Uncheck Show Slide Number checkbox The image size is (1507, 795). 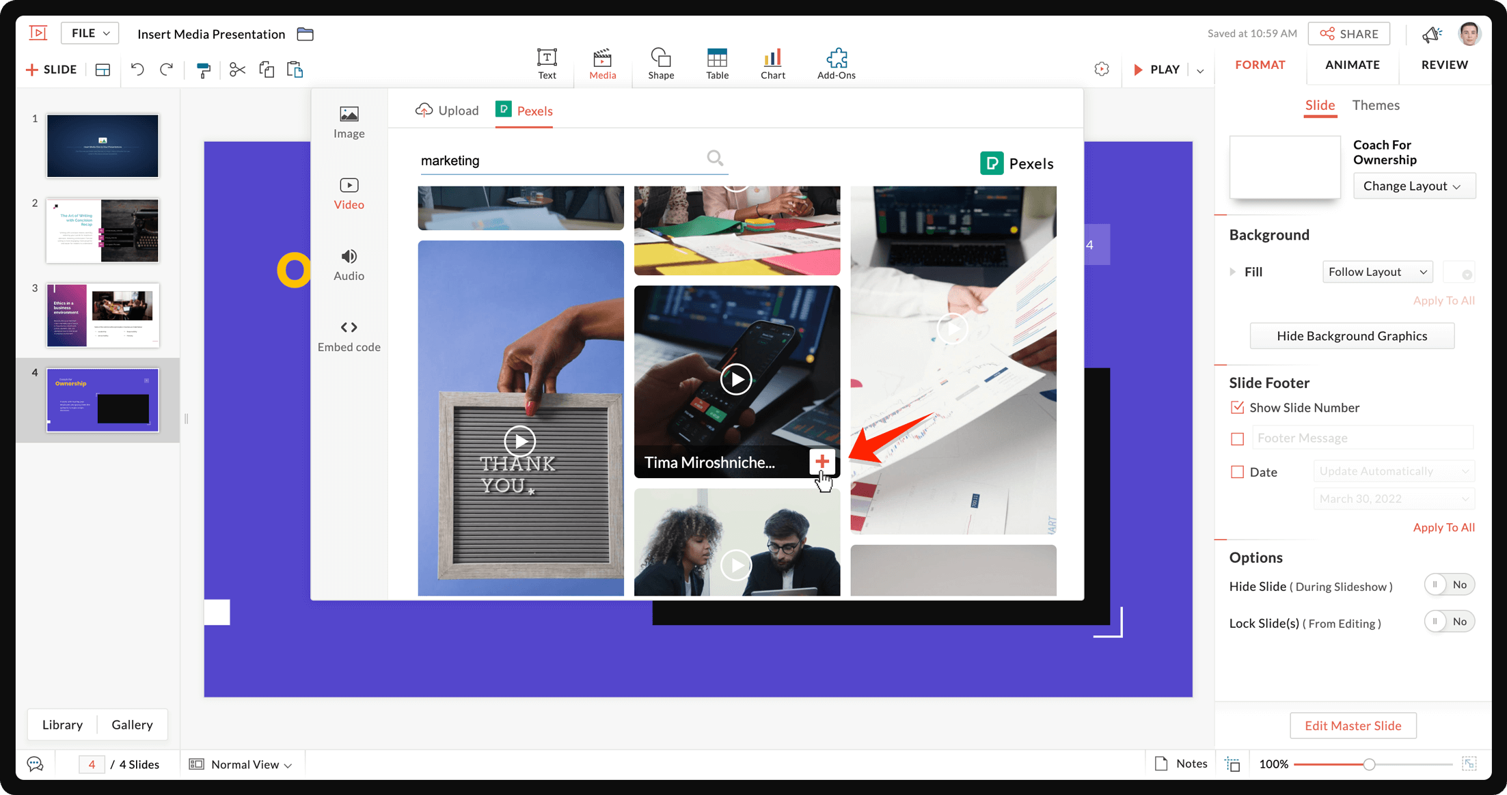[1237, 408]
